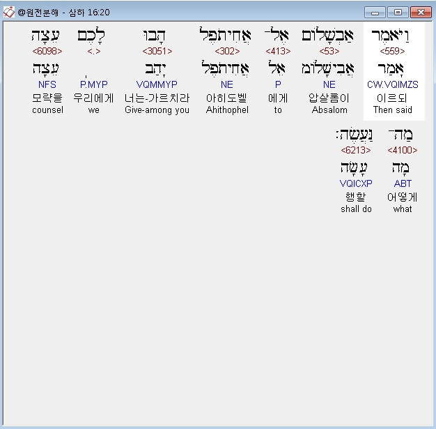The width and height of the screenshot is (436, 429).
Task: Select the English gloss 'we'
Action: point(94,110)
